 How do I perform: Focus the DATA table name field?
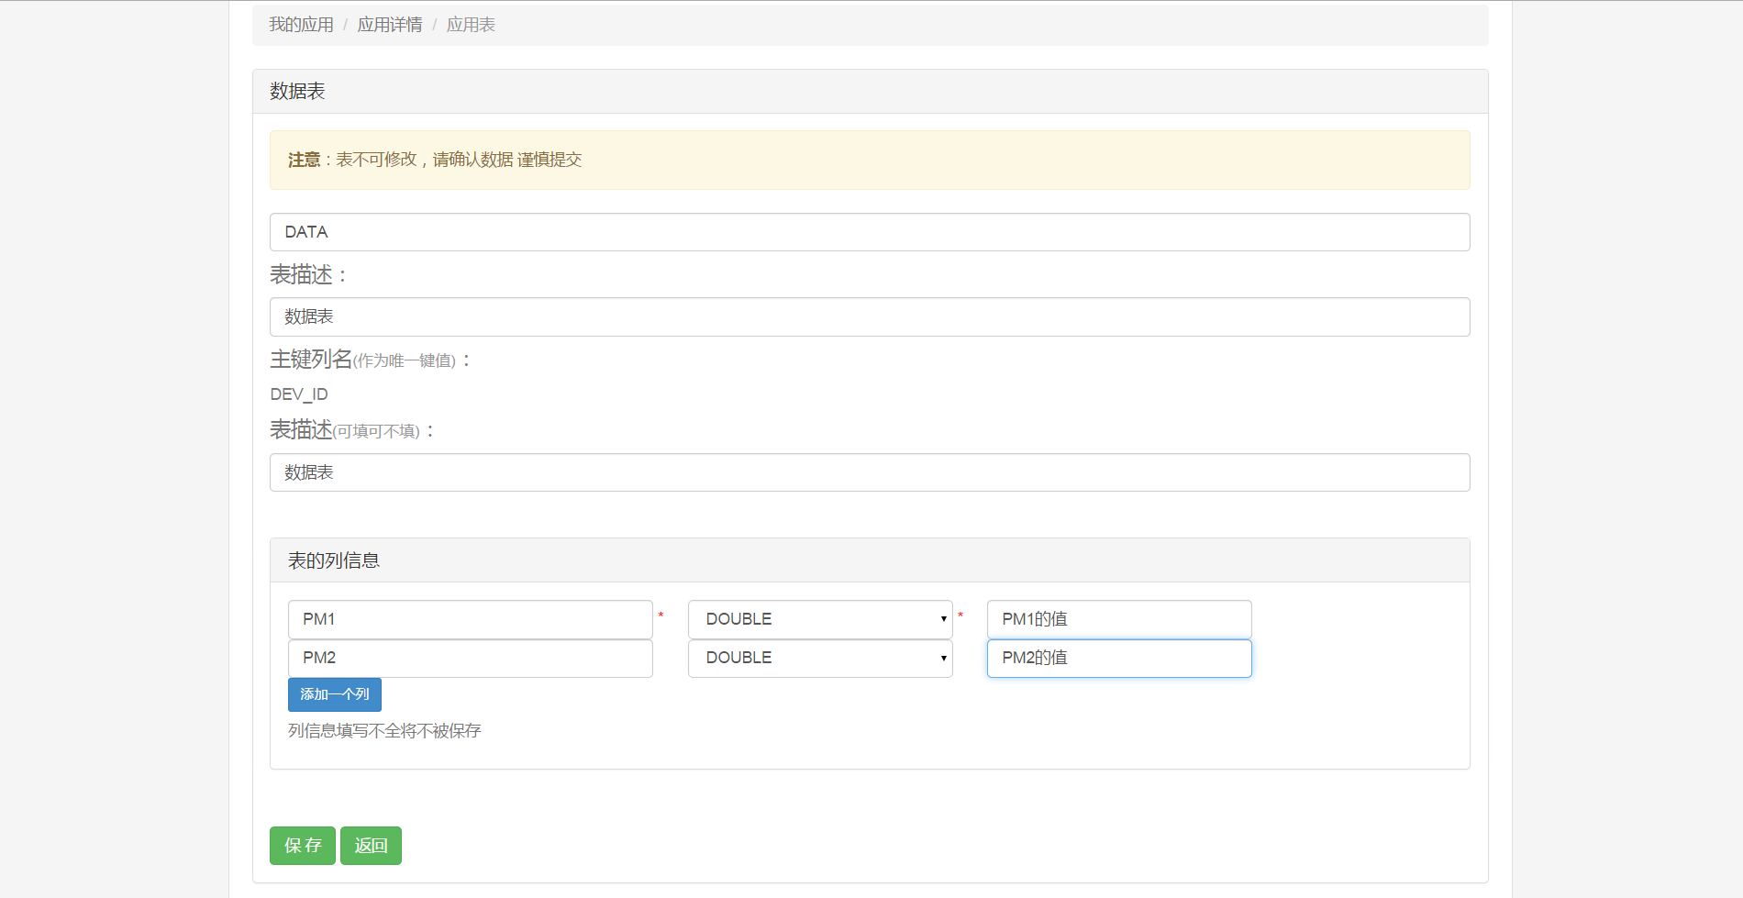coord(869,232)
